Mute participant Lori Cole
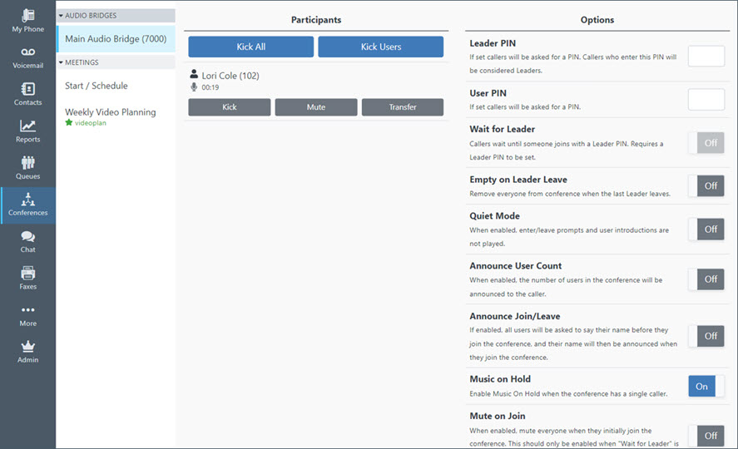 tap(316, 107)
